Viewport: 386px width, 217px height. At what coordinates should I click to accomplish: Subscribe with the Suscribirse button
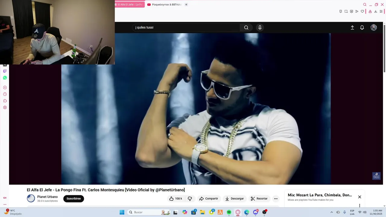coord(74,199)
